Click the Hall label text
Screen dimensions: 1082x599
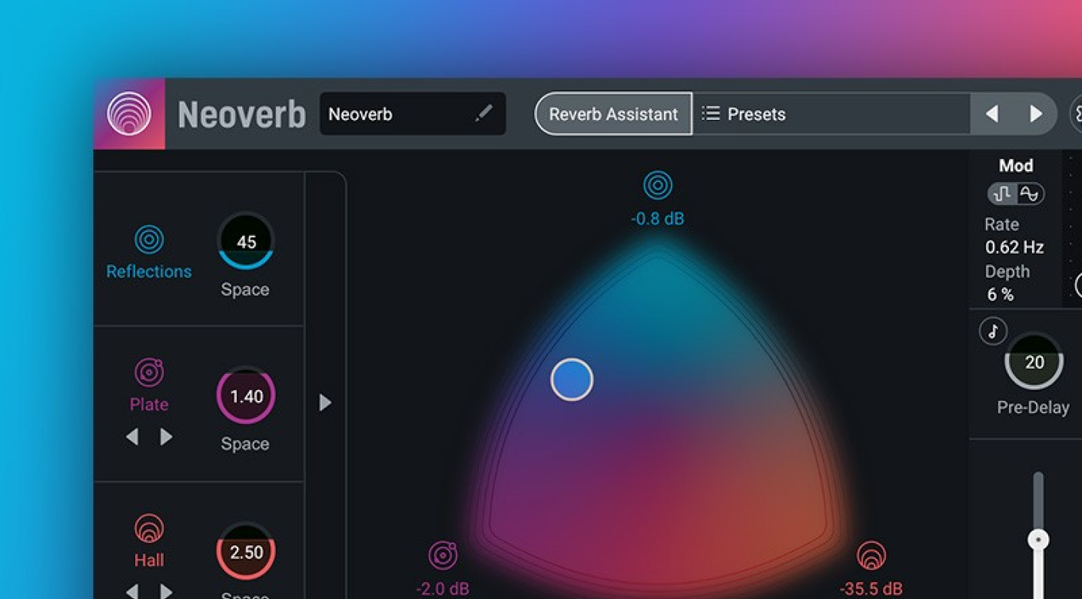pos(149,561)
